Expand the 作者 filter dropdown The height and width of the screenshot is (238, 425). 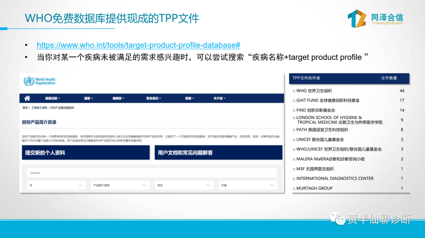pyautogui.click(x=248, y=185)
